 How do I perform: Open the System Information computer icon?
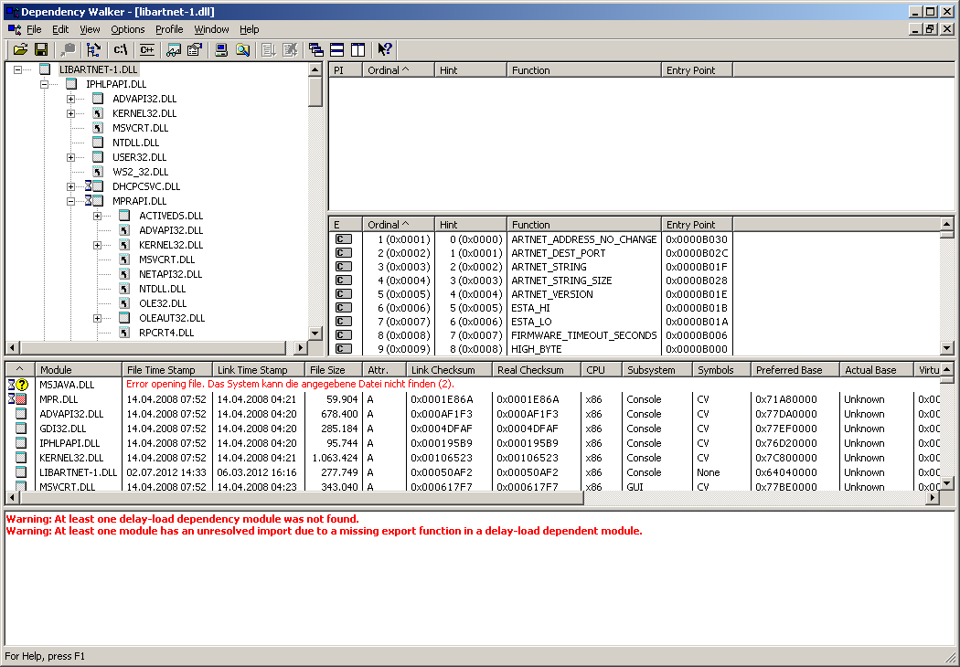click(221, 49)
